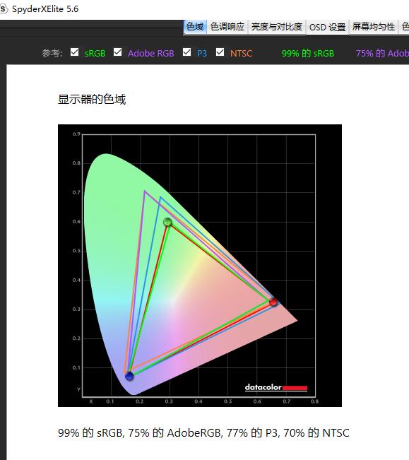Click the SpyderXElite app icon in title bar
Image resolution: width=409 pixels, height=460 pixels.
point(4,8)
